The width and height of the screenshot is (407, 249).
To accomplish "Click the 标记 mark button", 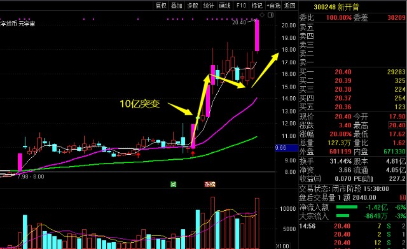I will [257, 6].
